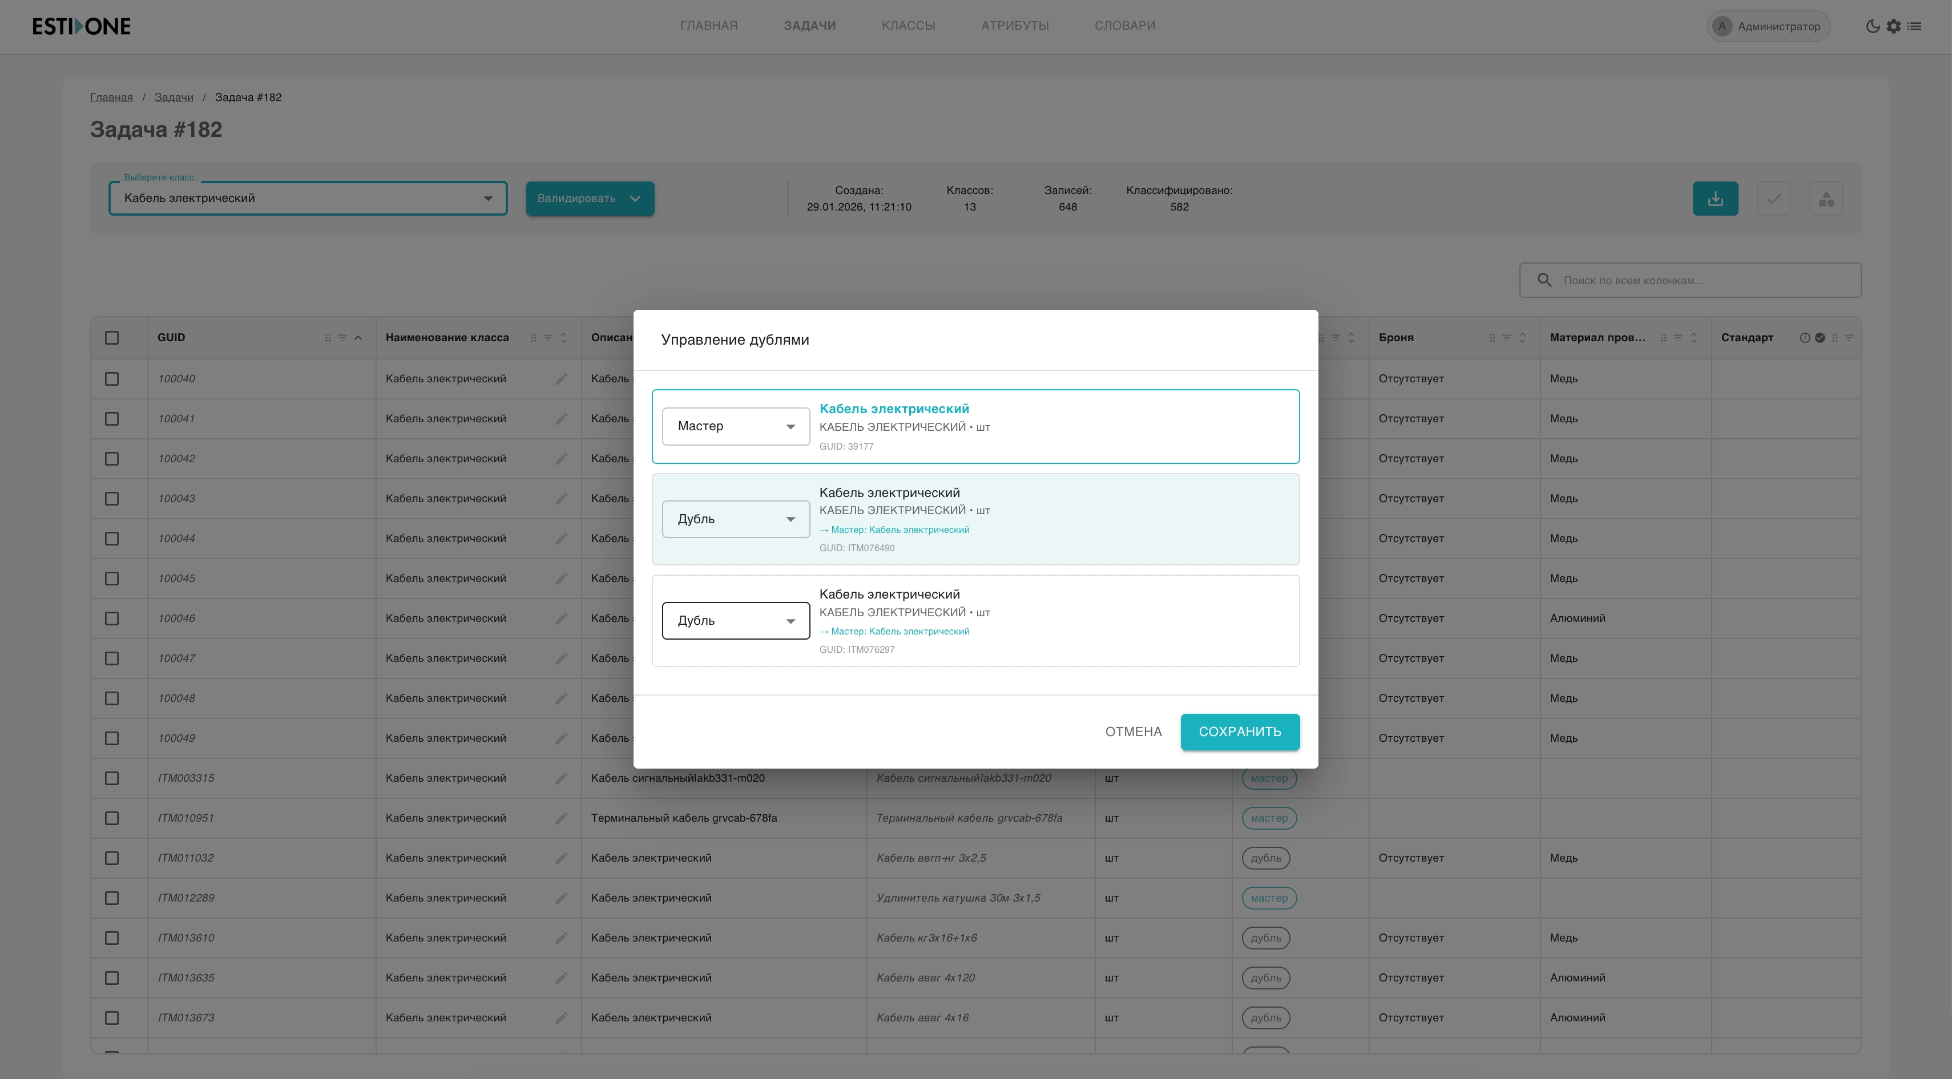Open settings gear icon in header
This screenshot has height=1079, width=1952.
[x=1894, y=26]
